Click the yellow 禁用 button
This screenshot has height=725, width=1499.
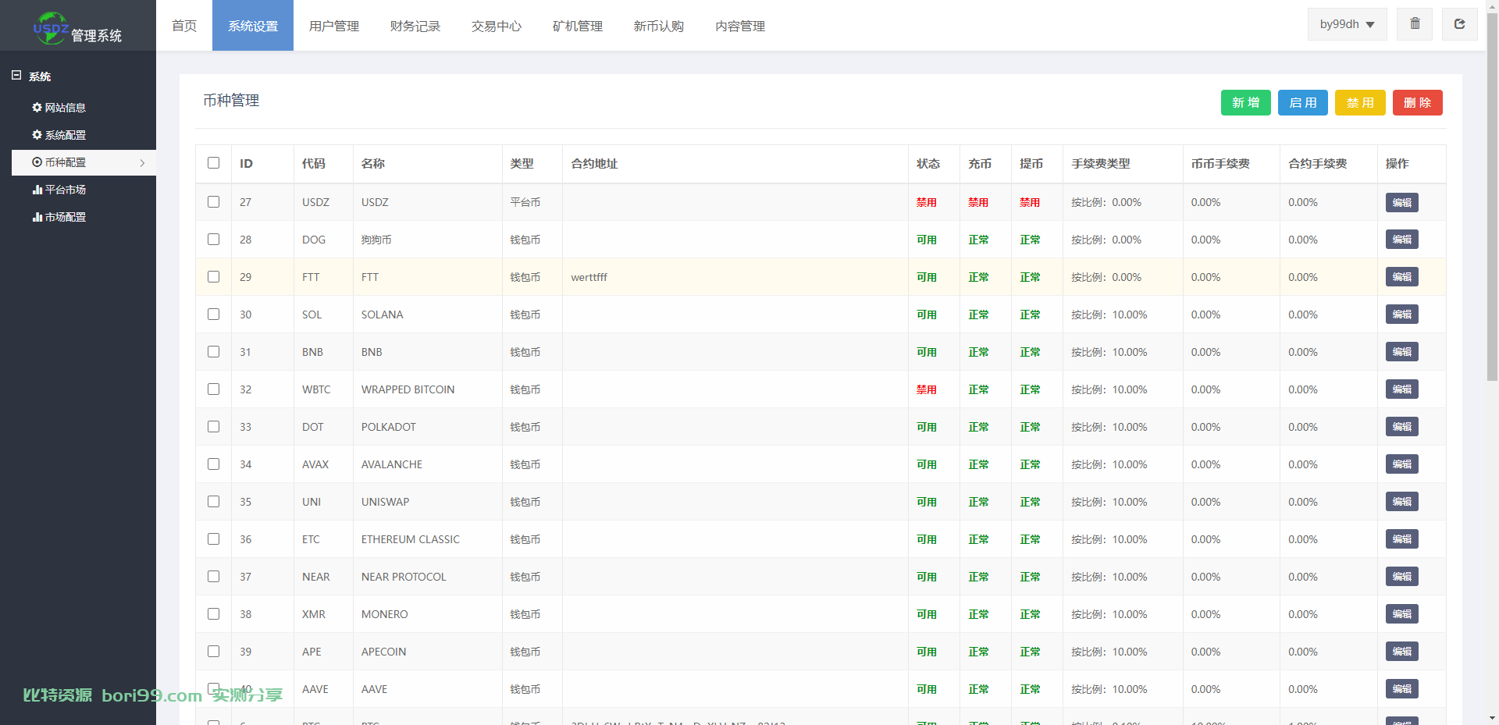coord(1360,103)
